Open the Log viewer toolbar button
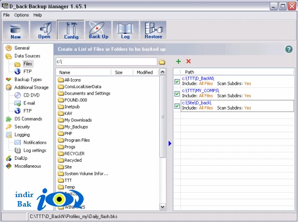Viewport: 298px width, 222px height. coord(126,30)
